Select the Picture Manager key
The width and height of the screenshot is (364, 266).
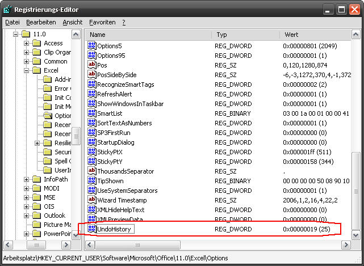(57, 225)
